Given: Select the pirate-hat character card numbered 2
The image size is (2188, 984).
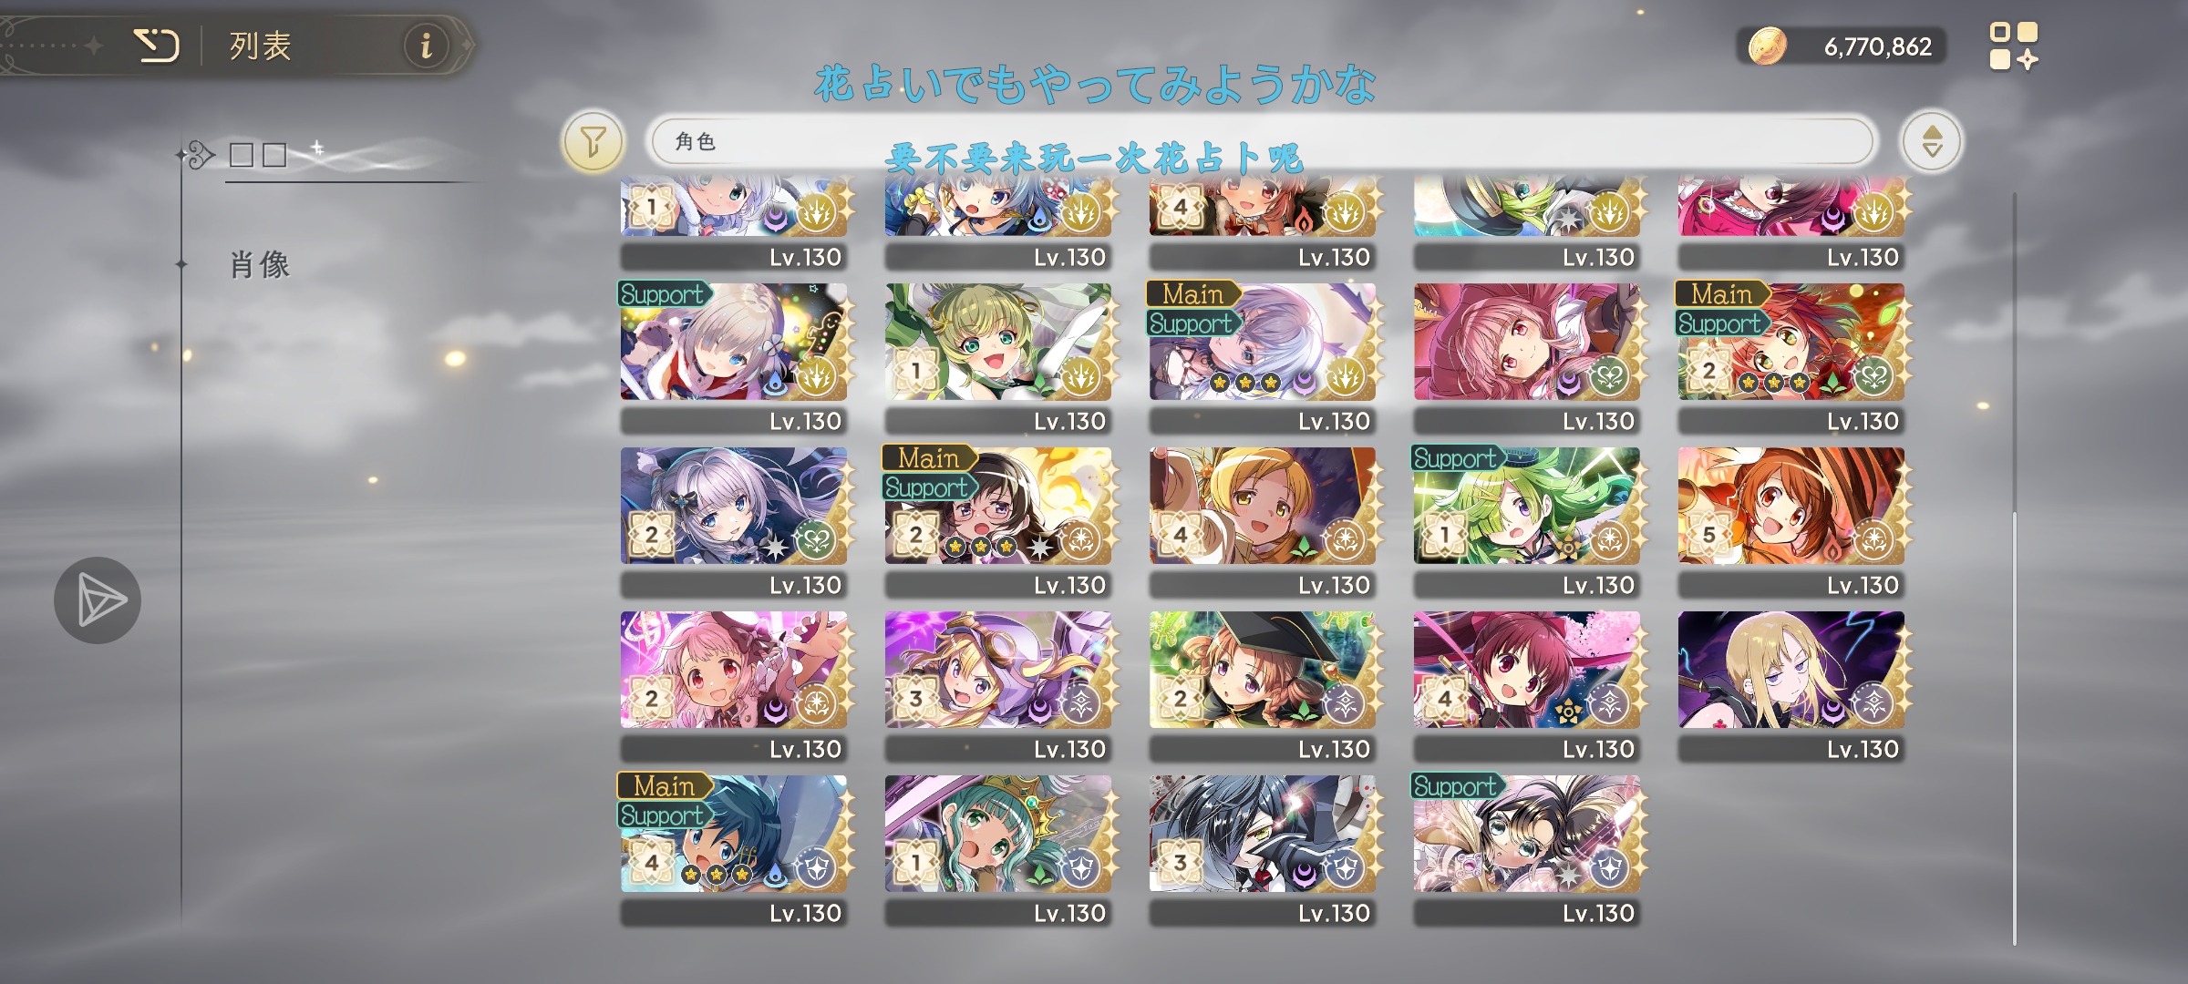Looking at the screenshot, I should tap(1262, 687).
